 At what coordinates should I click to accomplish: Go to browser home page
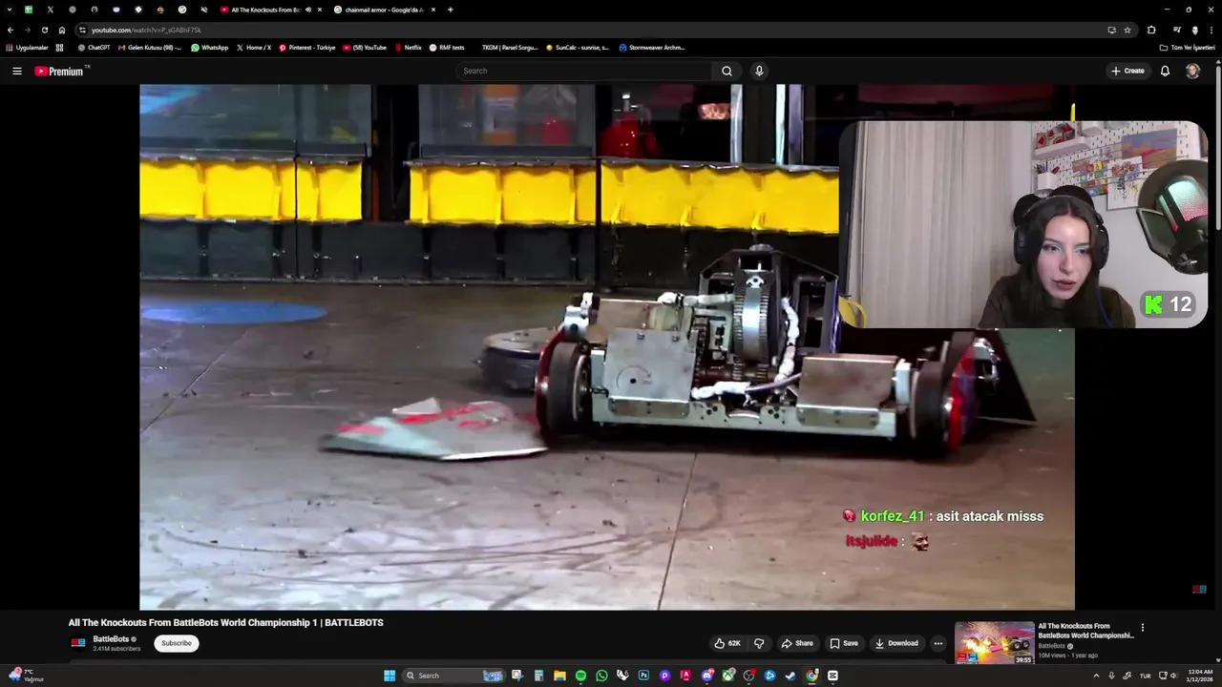tap(62, 30)
